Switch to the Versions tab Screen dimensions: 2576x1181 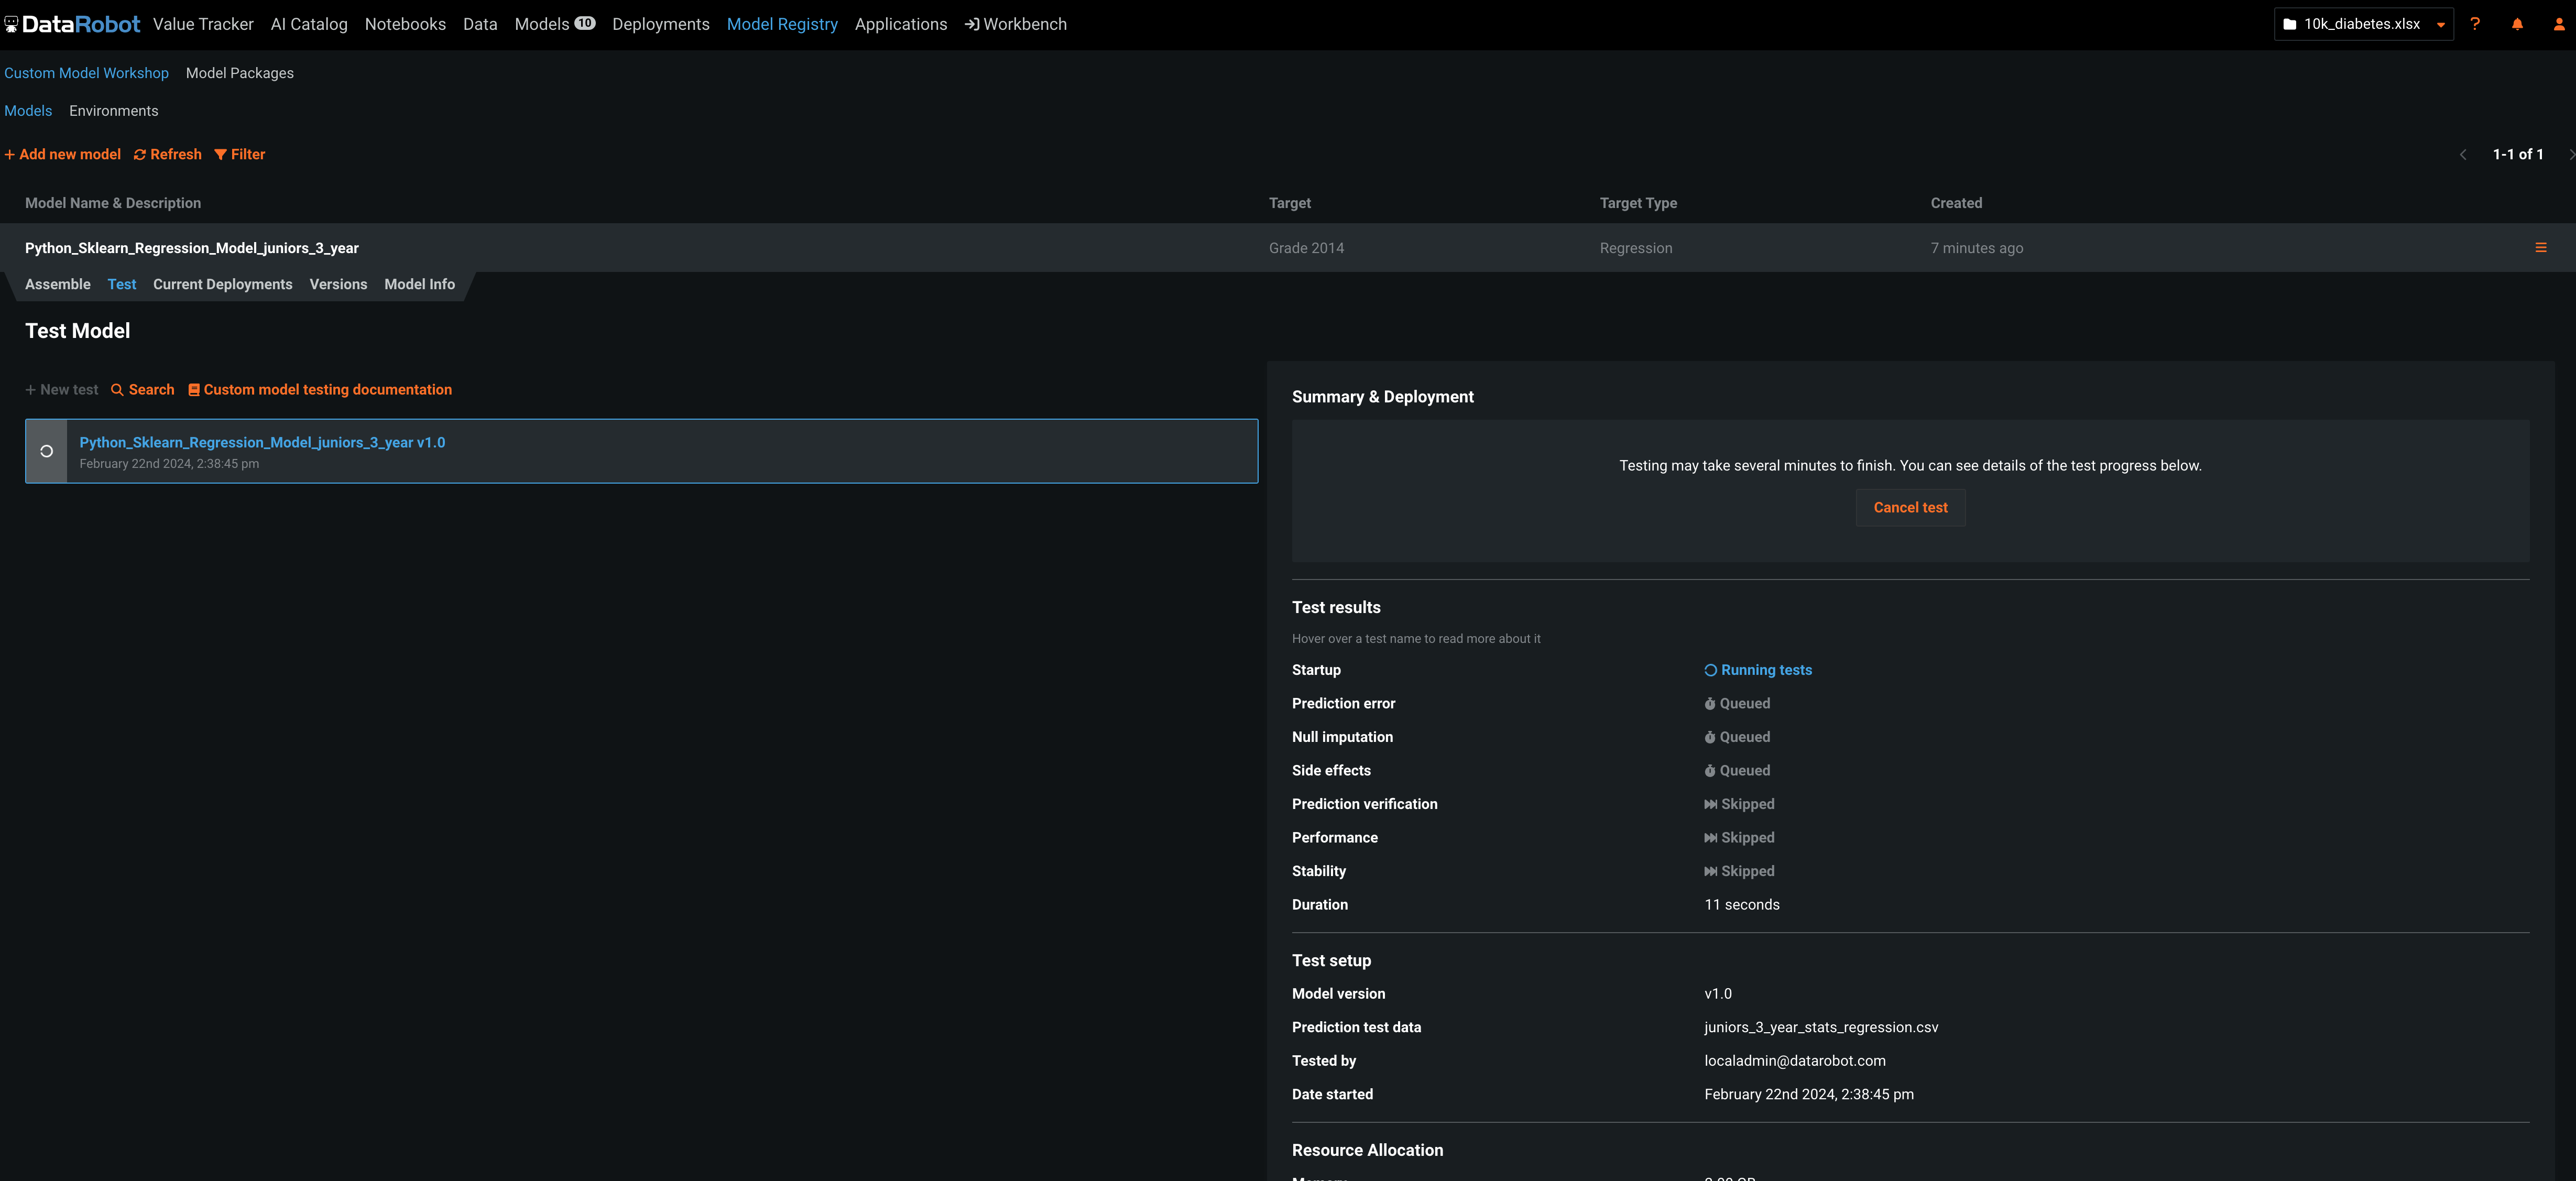point(338,284)
